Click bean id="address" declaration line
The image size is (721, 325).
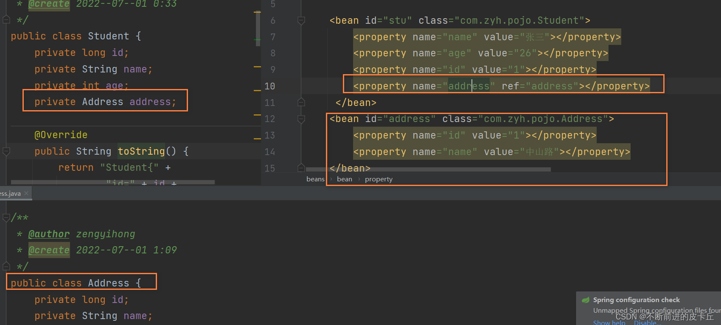472,119
